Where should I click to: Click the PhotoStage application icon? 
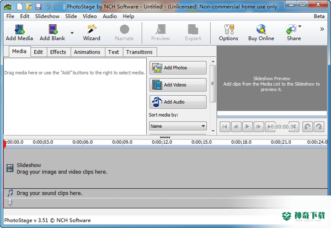pyautogui.click(x=8, y=7)
